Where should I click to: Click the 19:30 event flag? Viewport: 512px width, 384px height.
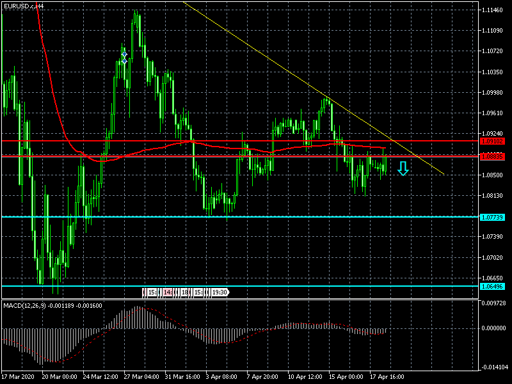coord(219,292)
